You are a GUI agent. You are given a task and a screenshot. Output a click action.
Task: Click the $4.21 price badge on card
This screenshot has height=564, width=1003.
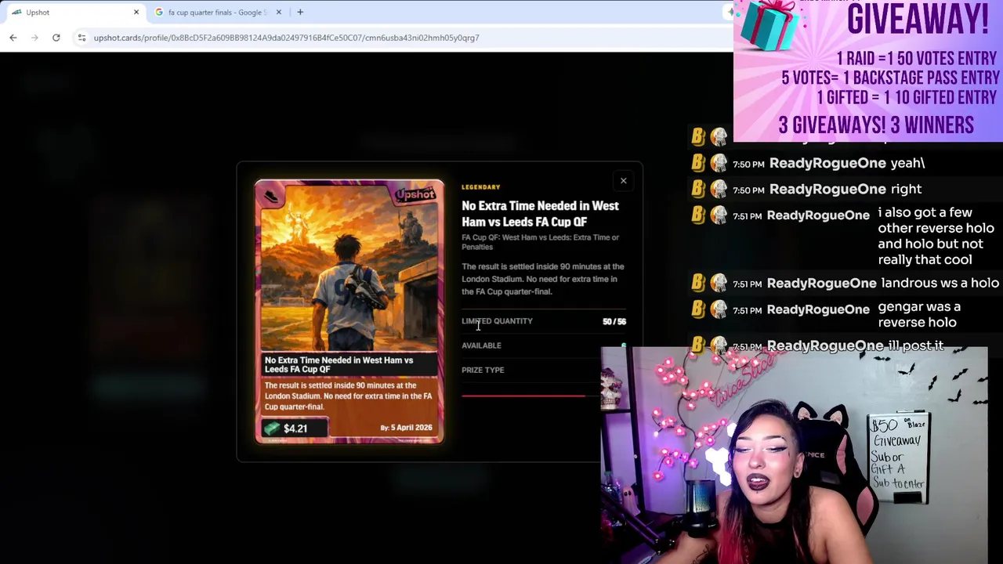(x=295, y=428)
